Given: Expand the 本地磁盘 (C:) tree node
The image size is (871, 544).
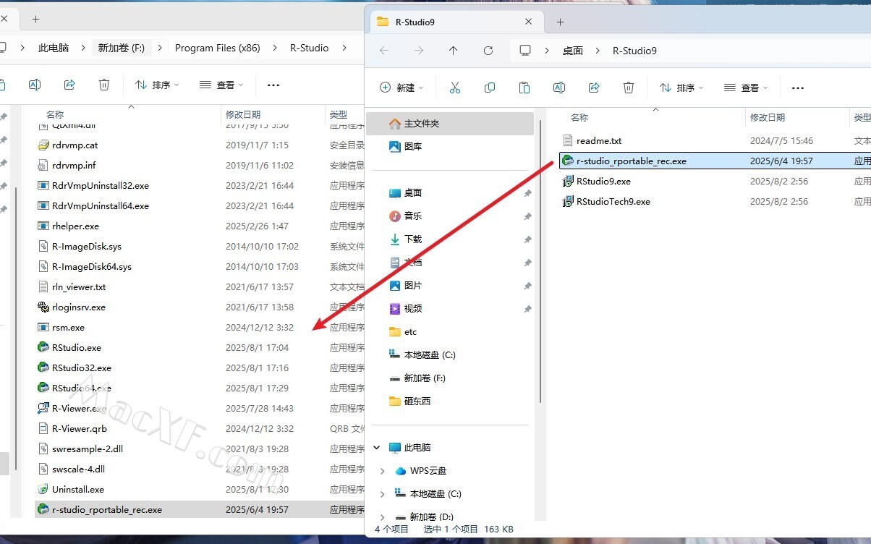Looking at the screenshot, I should tap(382, 494).
